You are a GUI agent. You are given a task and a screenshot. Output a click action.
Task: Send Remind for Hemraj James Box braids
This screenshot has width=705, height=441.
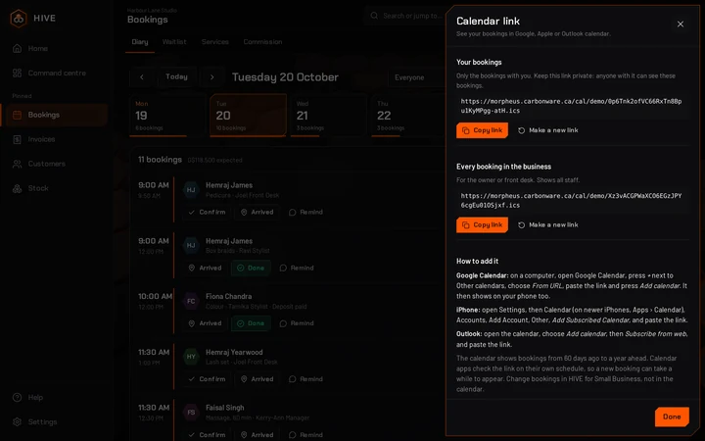click(x=297, y=268)
